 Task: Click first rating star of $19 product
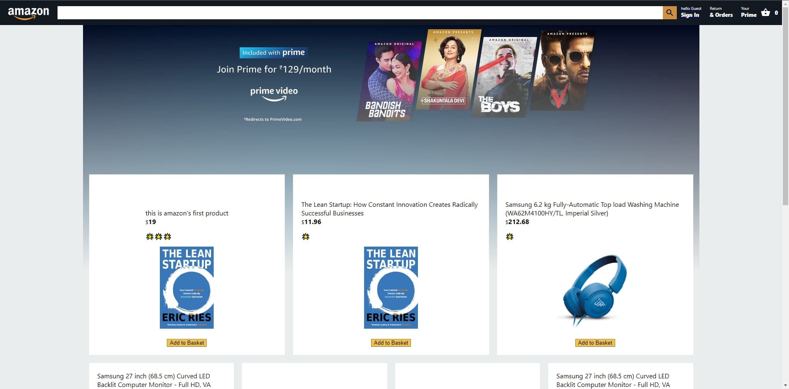tap(150, 237)
